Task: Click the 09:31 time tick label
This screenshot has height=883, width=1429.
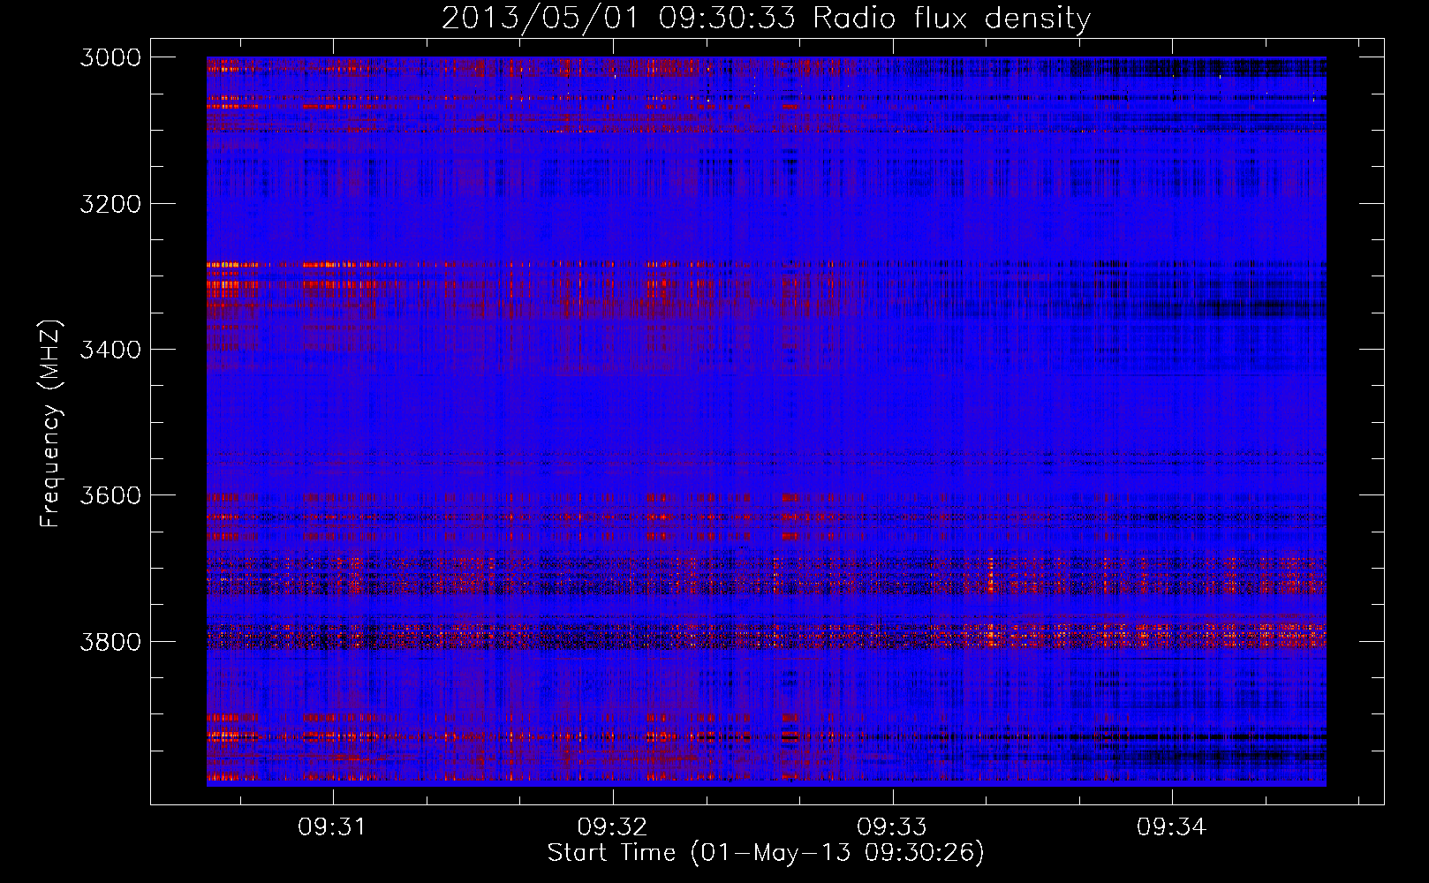Action: (x=332, y=827)
